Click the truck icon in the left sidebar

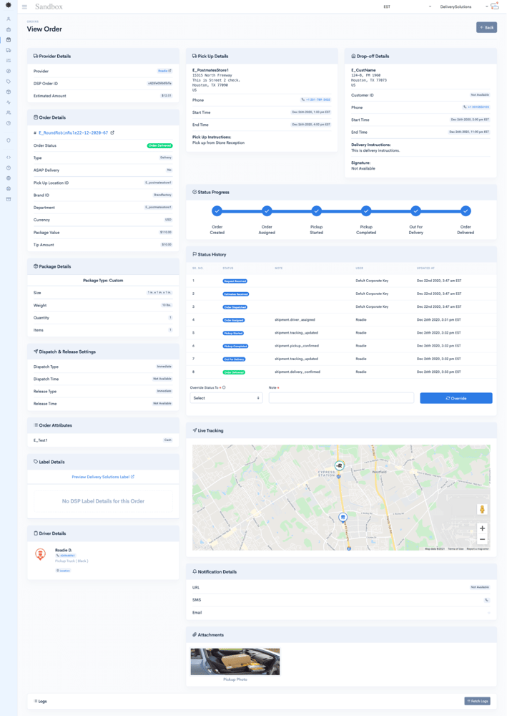[9, 50]
